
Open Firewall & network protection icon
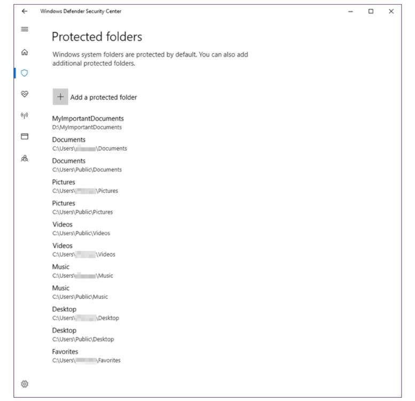25,115
